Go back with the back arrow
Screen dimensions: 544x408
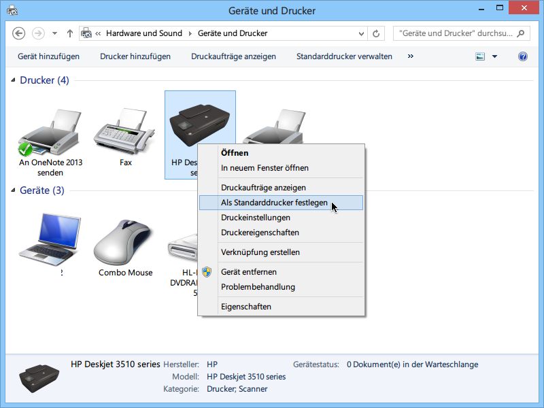point(18,33)
